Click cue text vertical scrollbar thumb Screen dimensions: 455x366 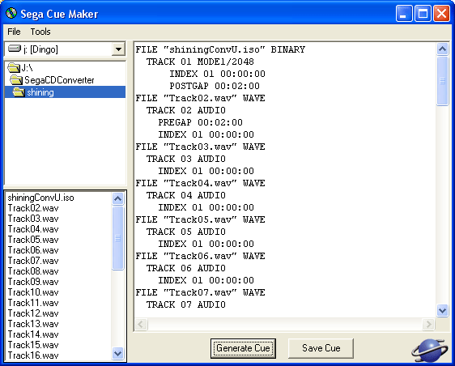pos(442,81)
